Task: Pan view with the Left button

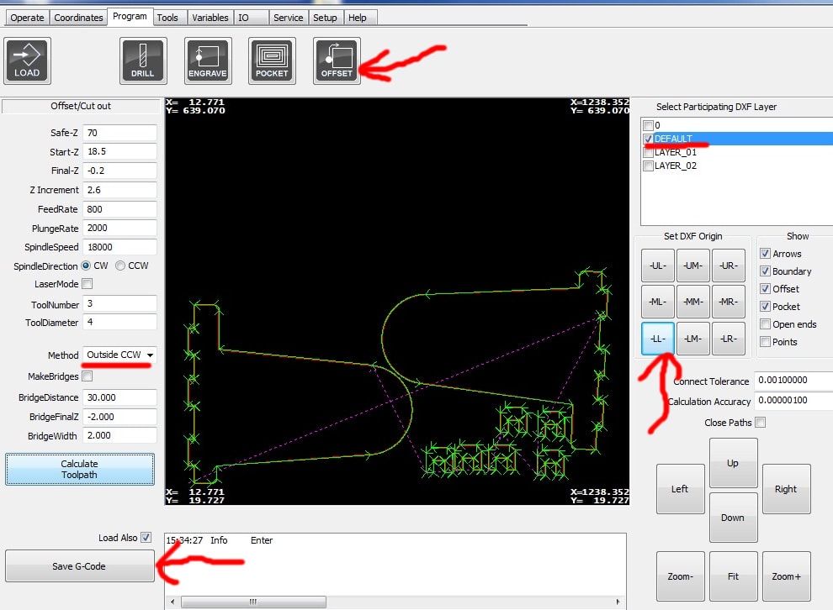Action: 680,489
